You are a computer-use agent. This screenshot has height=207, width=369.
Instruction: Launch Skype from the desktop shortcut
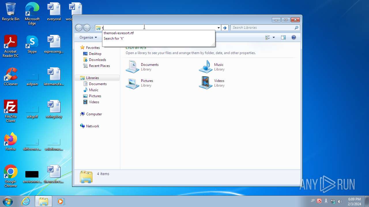coord(32,44)
